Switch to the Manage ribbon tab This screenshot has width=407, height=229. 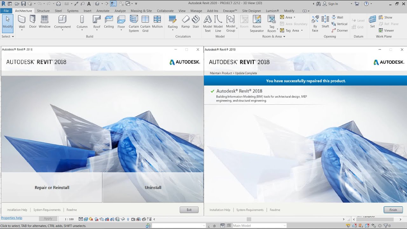[x=196, y=11]
